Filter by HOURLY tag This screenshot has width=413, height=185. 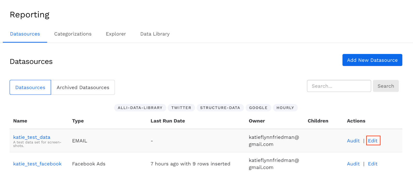pyautogui.click(x=285, y=108)
